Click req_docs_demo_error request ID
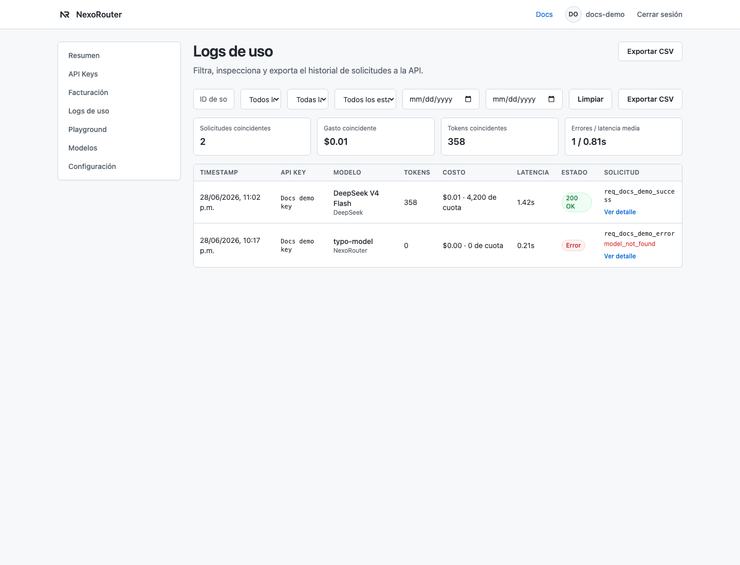Screen dimensions: 740x565 click(639, 234)
